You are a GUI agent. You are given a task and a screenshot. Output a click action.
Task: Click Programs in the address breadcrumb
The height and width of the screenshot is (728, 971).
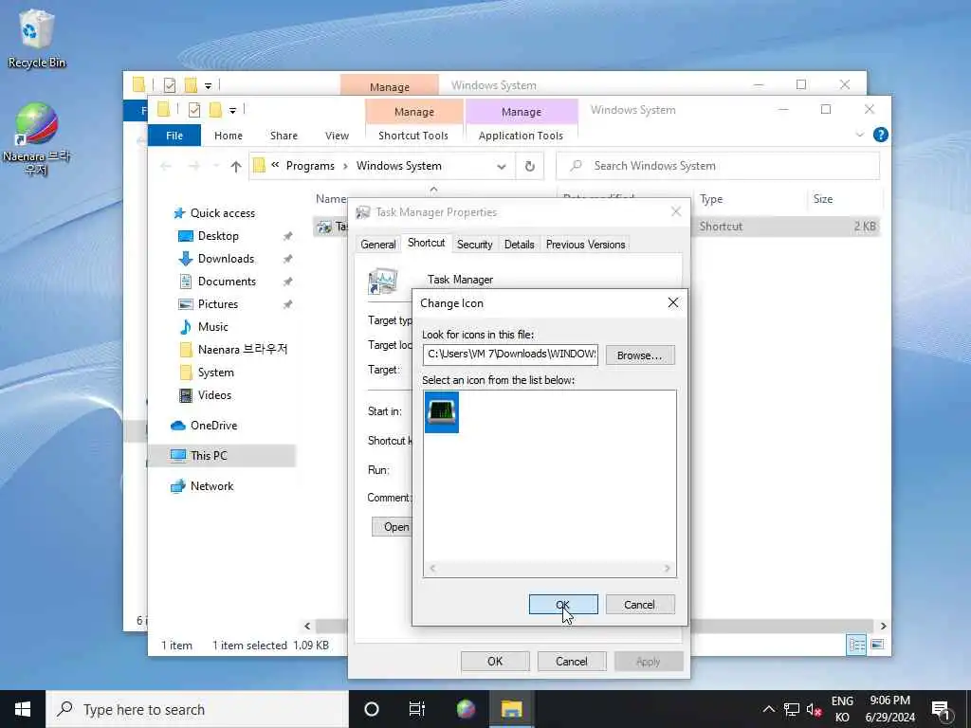310,166
